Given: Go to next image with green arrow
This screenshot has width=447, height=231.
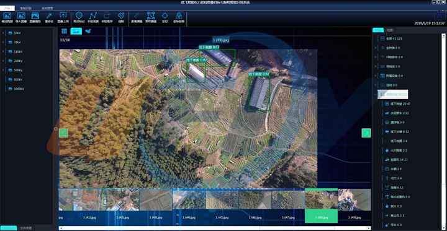Looking at the screenshot, I should 366,133.
